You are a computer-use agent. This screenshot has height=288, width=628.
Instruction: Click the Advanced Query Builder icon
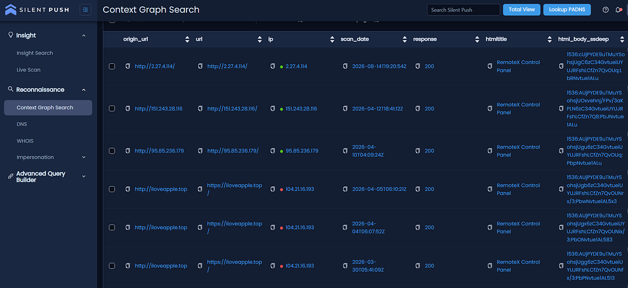coord(11,176)
